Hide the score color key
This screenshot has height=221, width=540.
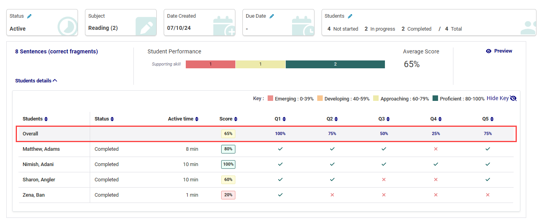501,99
